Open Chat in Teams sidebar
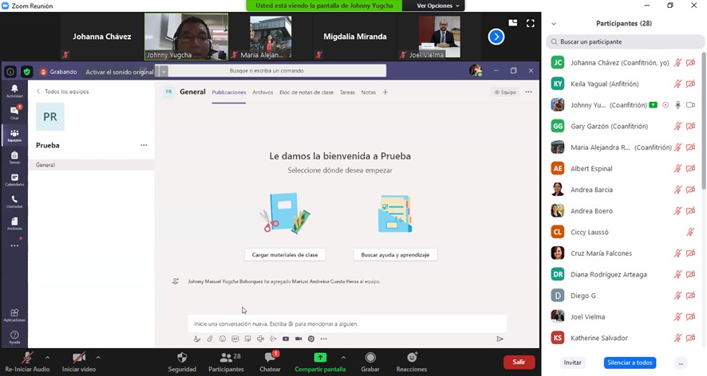The image size is (707, 376). (x=14, y=112)
